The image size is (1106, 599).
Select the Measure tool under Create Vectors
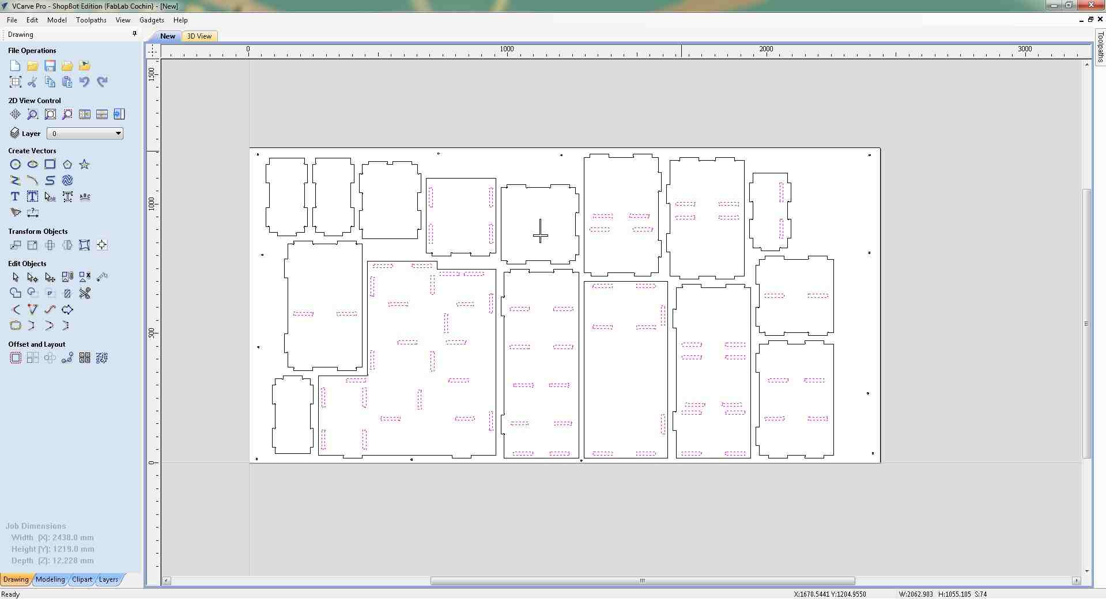[x=33, y=213]
